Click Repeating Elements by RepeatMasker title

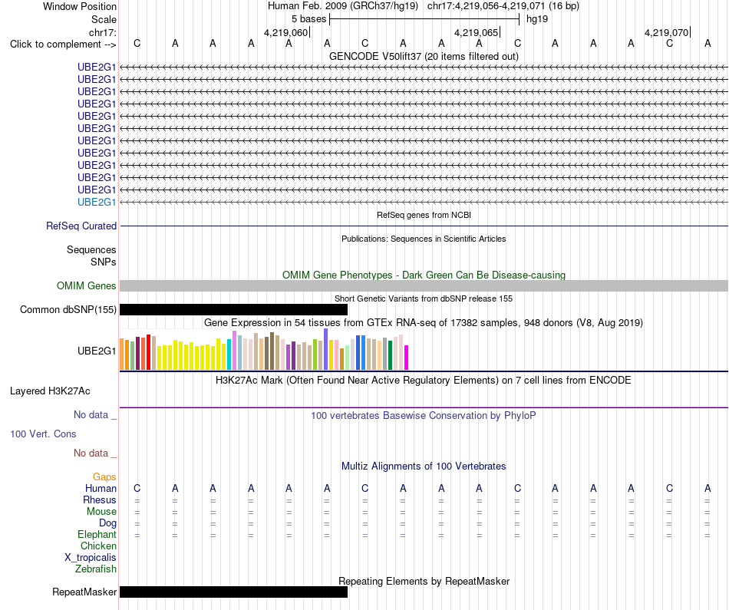pos(424,581)
